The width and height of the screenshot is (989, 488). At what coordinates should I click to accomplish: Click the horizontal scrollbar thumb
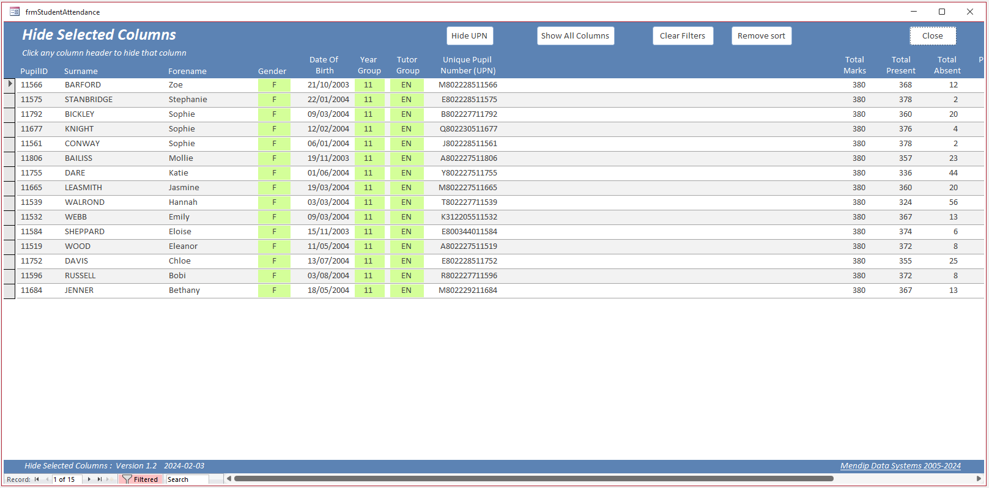coord(533,479)
